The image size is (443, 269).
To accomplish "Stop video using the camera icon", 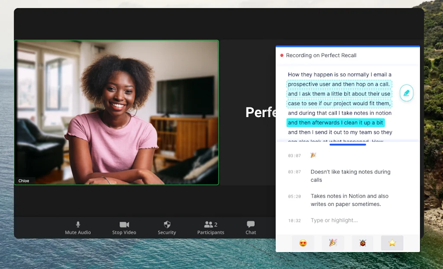I will 124,227.
